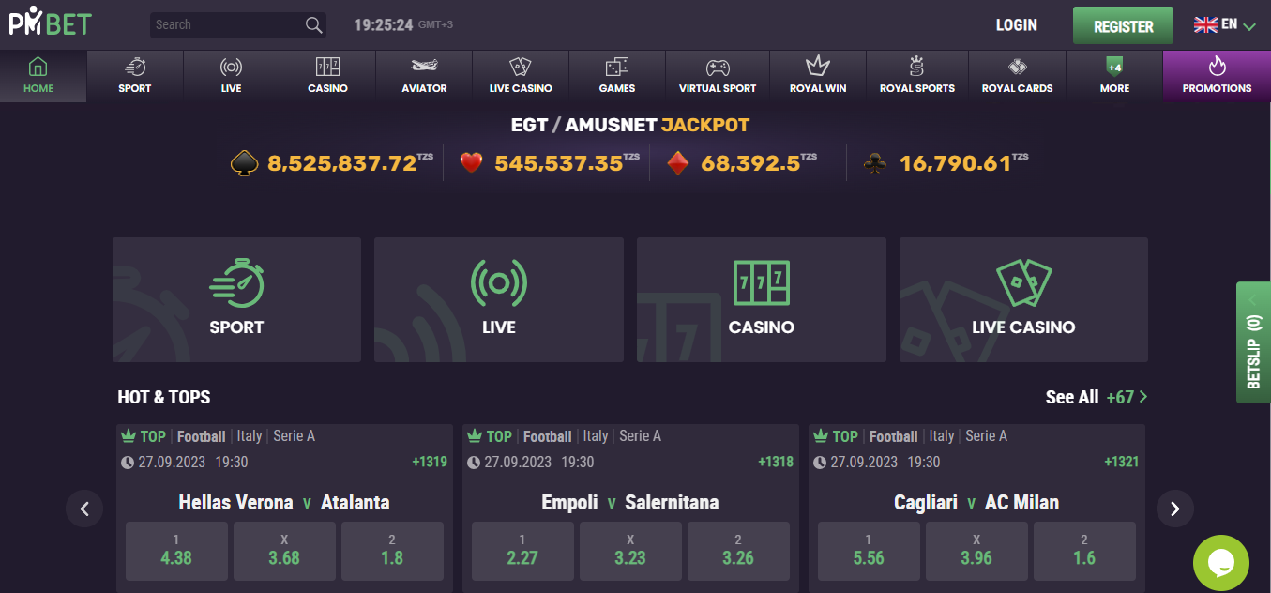Image resolution: width=1271 pixels, height=593 pixels.
Task: Open the LIVE menu item
Action: point(232,76)
